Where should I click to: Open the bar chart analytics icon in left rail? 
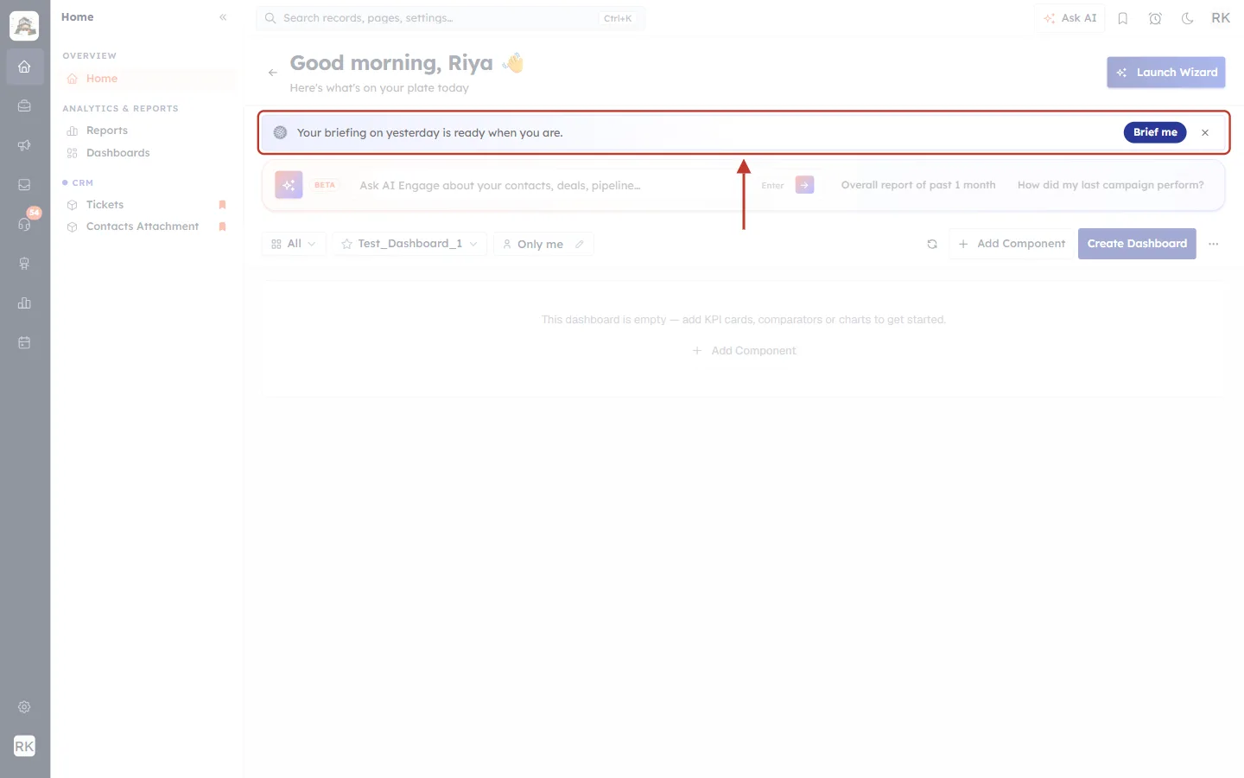tap(24, 303)
